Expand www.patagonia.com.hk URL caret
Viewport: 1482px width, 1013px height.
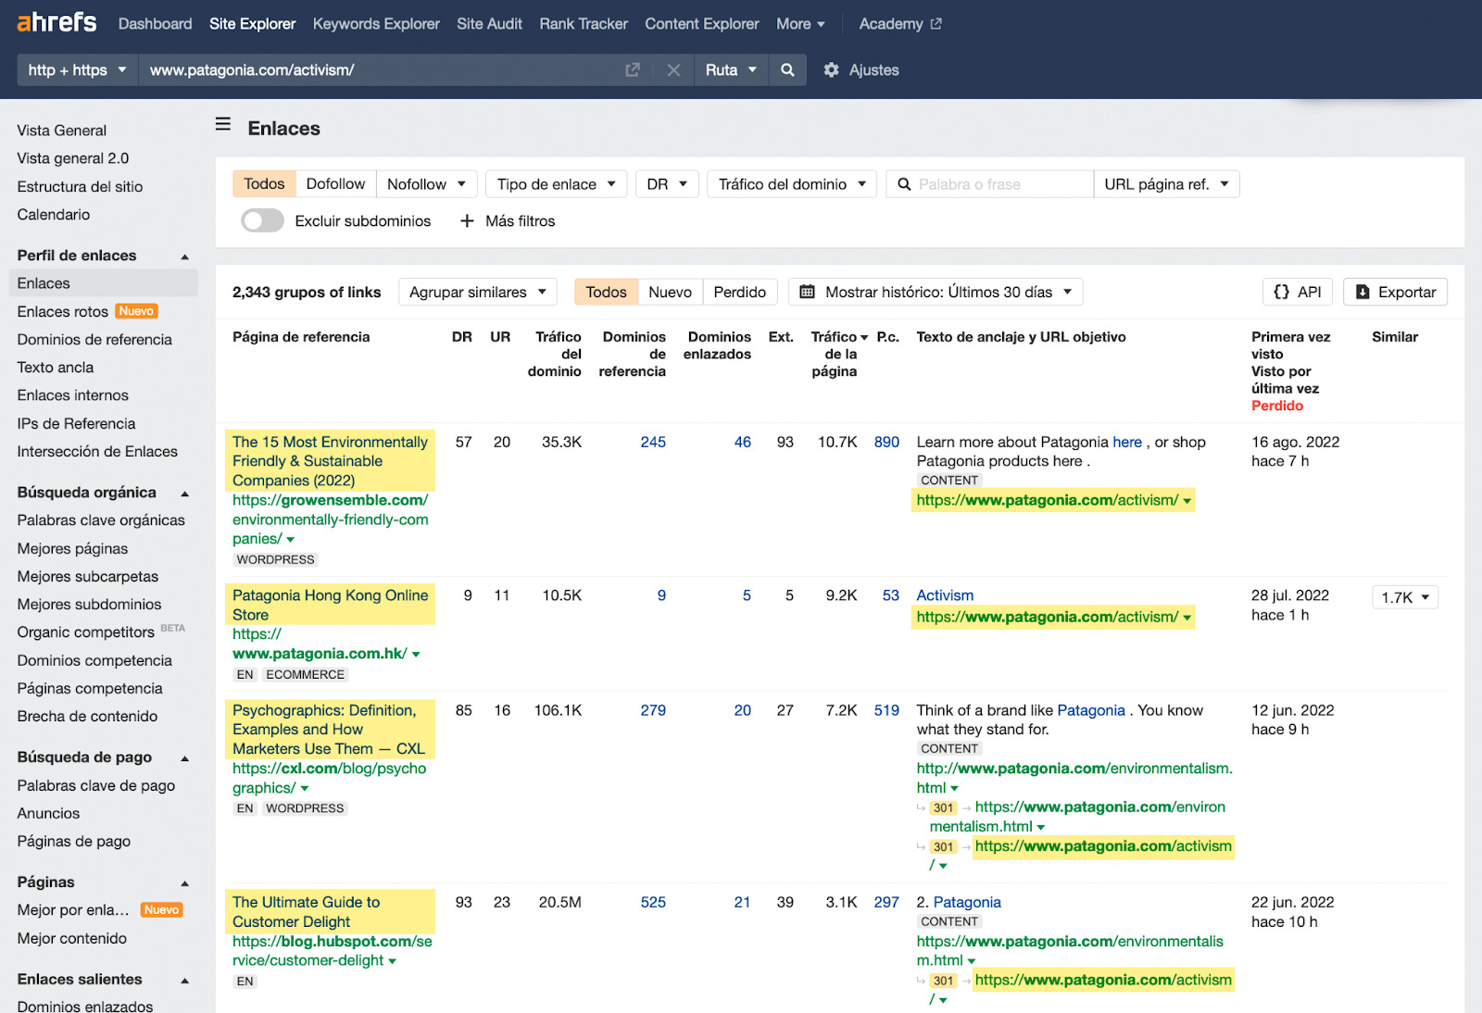click(x=416, y=655)
